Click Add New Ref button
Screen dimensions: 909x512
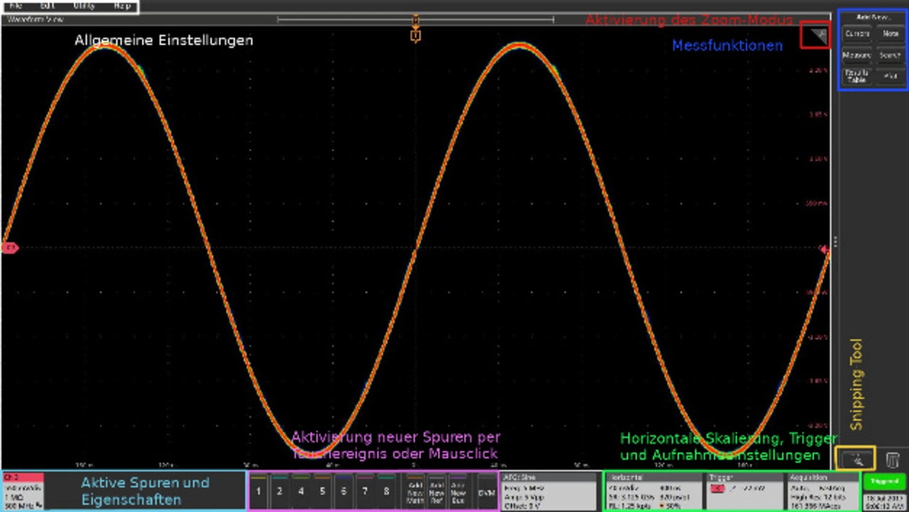pyautogui.click(x=437, y=491)
